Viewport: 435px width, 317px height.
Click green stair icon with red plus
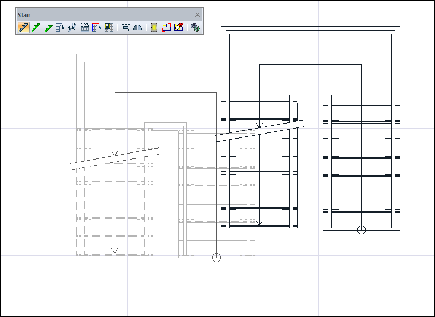coord(48,27)
